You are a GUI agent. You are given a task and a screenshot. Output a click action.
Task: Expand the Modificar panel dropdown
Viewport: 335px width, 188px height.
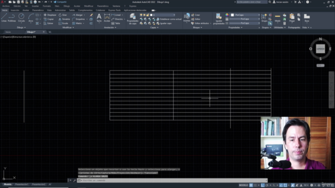coord(68,28)
